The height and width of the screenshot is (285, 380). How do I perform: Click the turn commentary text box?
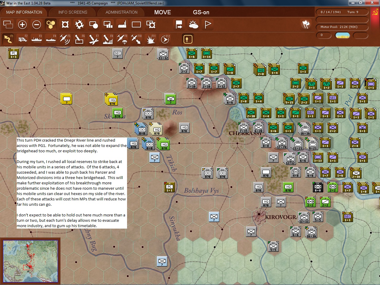[x=72, y=183]
